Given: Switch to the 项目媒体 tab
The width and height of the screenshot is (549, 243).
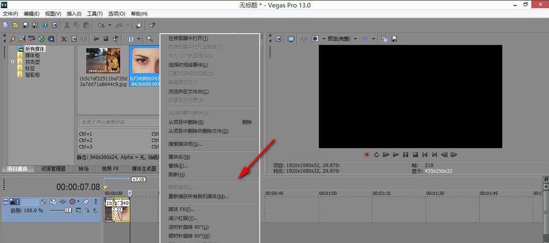Looking at the screenshot, I should (18, 169).
